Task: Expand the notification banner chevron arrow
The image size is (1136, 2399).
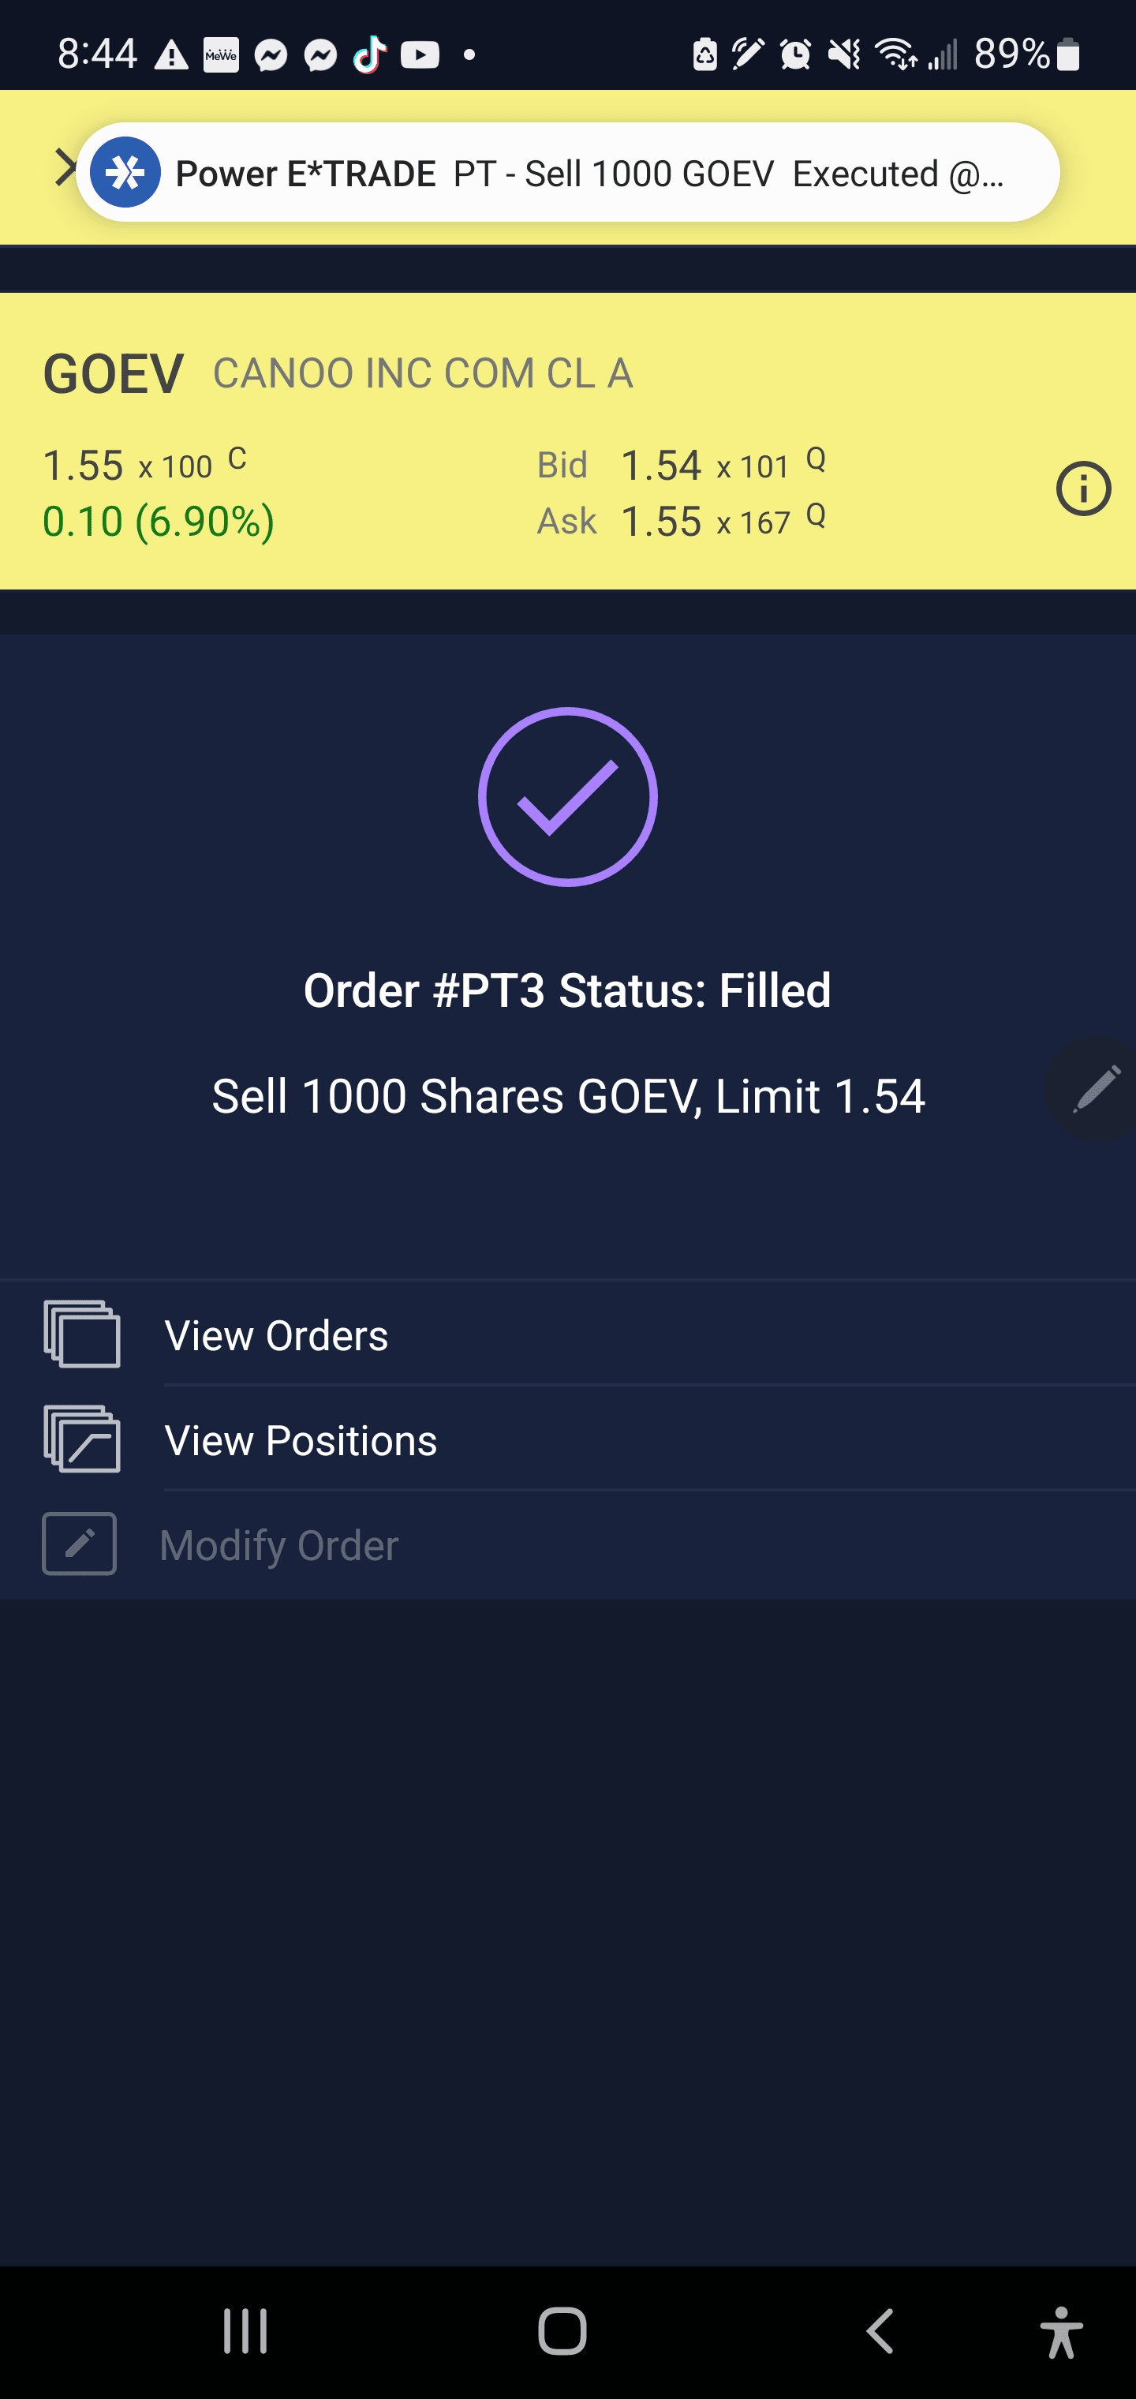Action: pos(63,167)
